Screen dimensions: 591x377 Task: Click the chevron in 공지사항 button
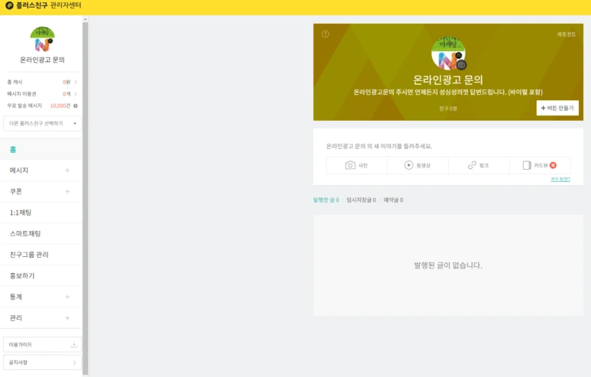pos(74,362)
